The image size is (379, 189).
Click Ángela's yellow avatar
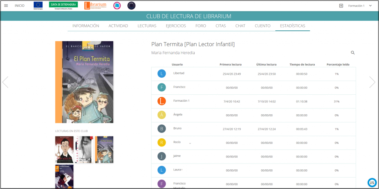pyautogui.click(x=161, y=115)
